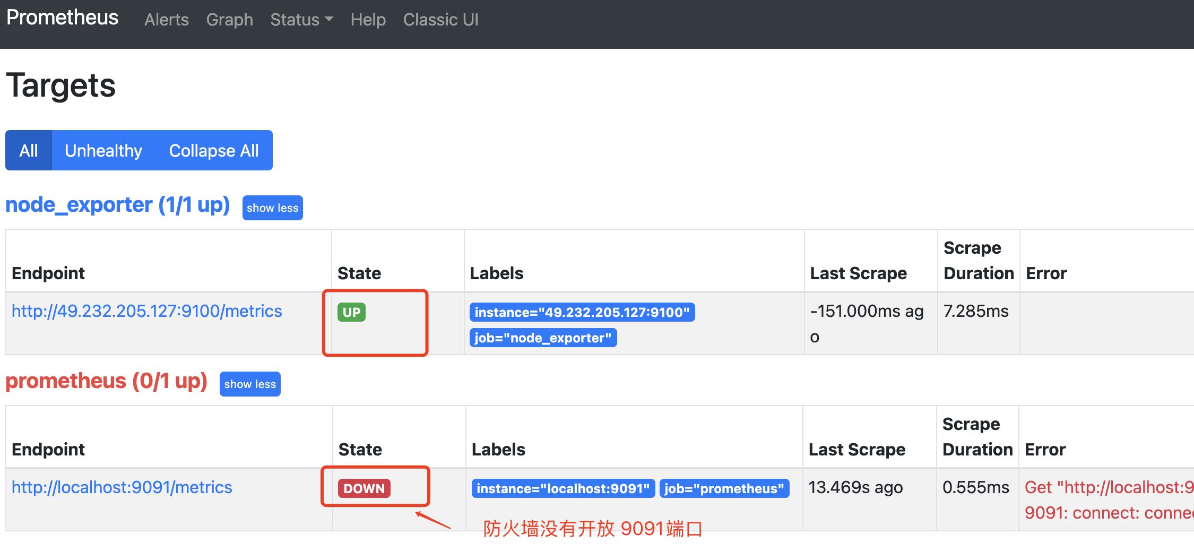1194x551 pixels.
Task: Select the 7.285ms scrape duration value
Action: [x=976, y=311]
